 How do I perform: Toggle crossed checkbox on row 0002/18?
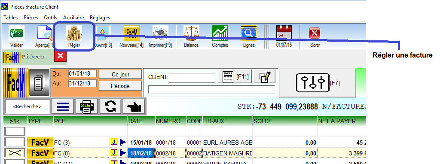15,153
